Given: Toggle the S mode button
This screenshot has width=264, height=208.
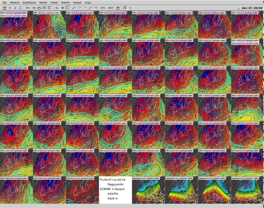Looking at the screenshot, I should coord(125,8).
